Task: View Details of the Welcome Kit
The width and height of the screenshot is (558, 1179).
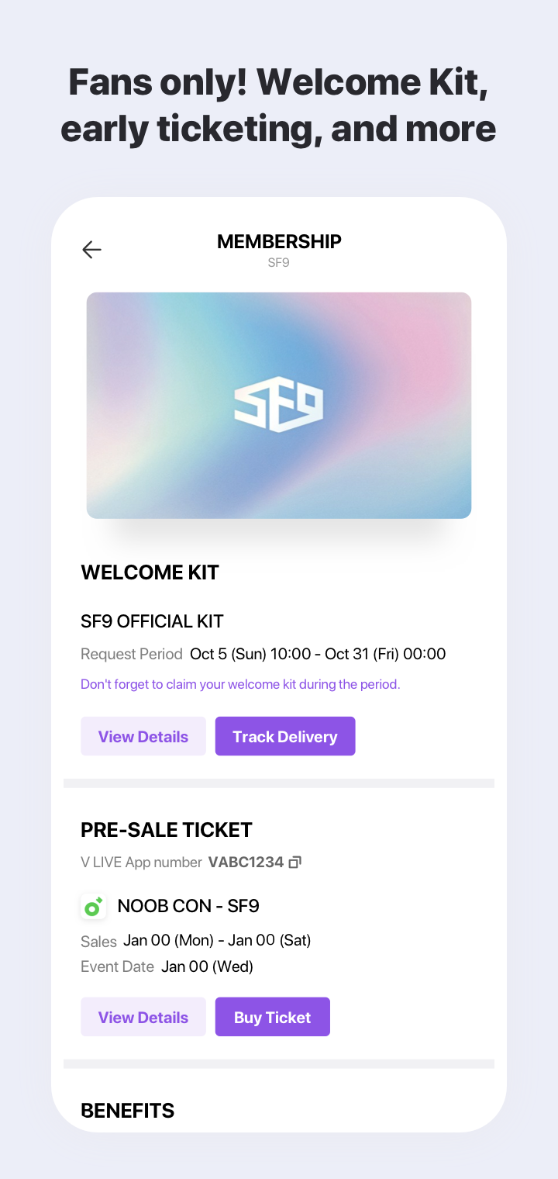Action: point(143,736)
